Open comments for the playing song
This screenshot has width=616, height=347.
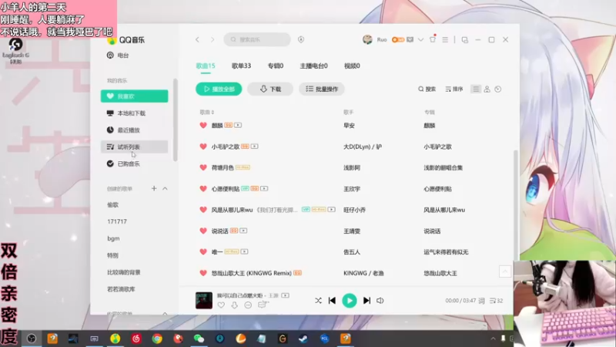pyautogui.click(x=263, y=305)
